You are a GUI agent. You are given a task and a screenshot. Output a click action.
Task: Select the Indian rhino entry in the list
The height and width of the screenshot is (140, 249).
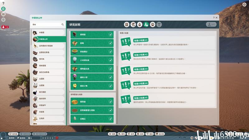[x=49, y=105]
